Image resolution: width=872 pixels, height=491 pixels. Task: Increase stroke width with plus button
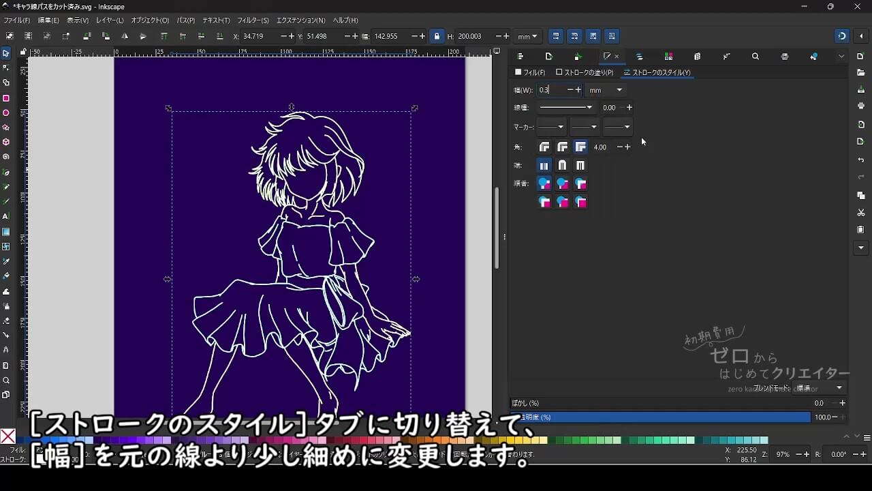(578, 90)
